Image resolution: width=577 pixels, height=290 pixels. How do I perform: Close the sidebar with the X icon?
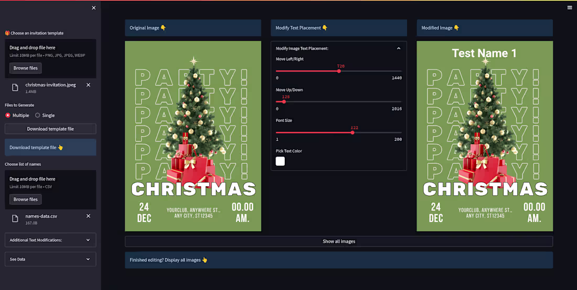94,8
